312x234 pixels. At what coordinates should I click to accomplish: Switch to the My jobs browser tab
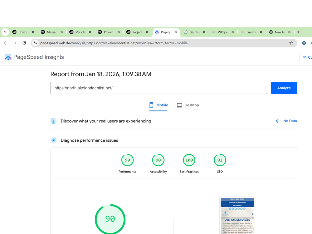pos(77,32)
